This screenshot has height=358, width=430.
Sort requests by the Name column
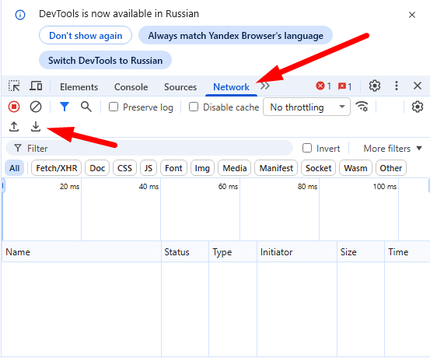click(82, 251)
